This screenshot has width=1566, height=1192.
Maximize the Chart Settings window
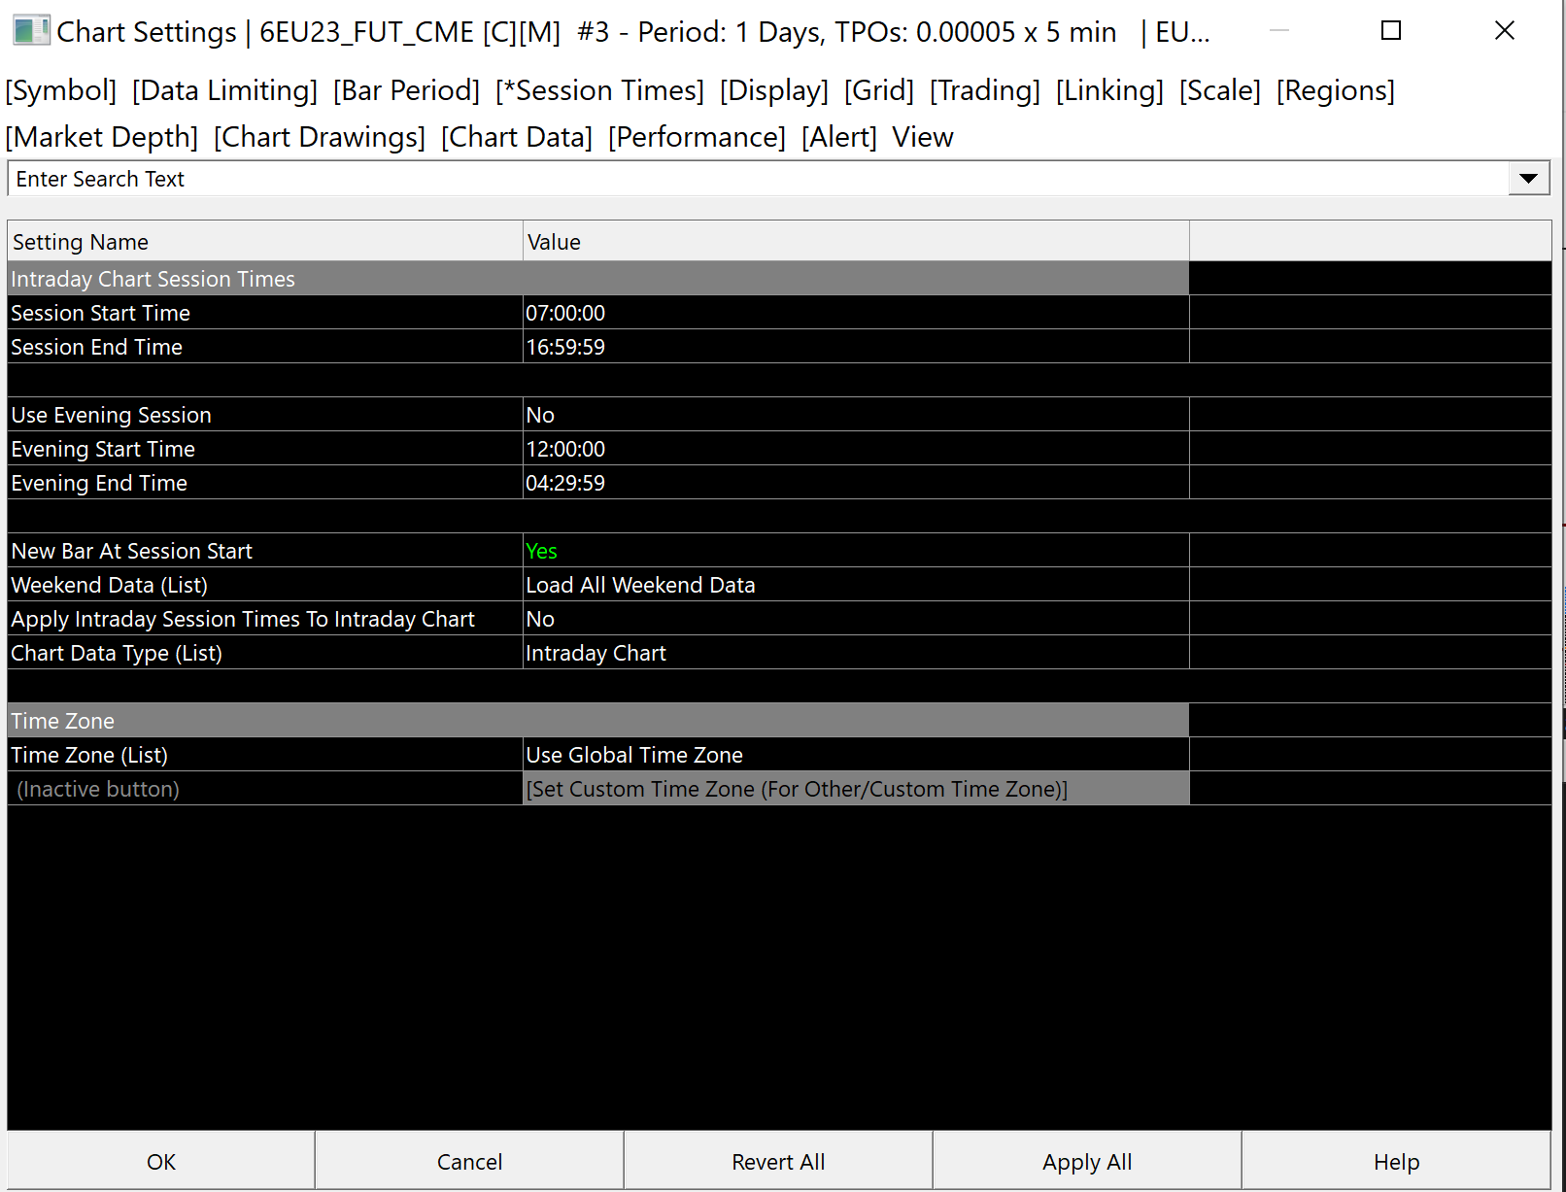click(1391, 31)
